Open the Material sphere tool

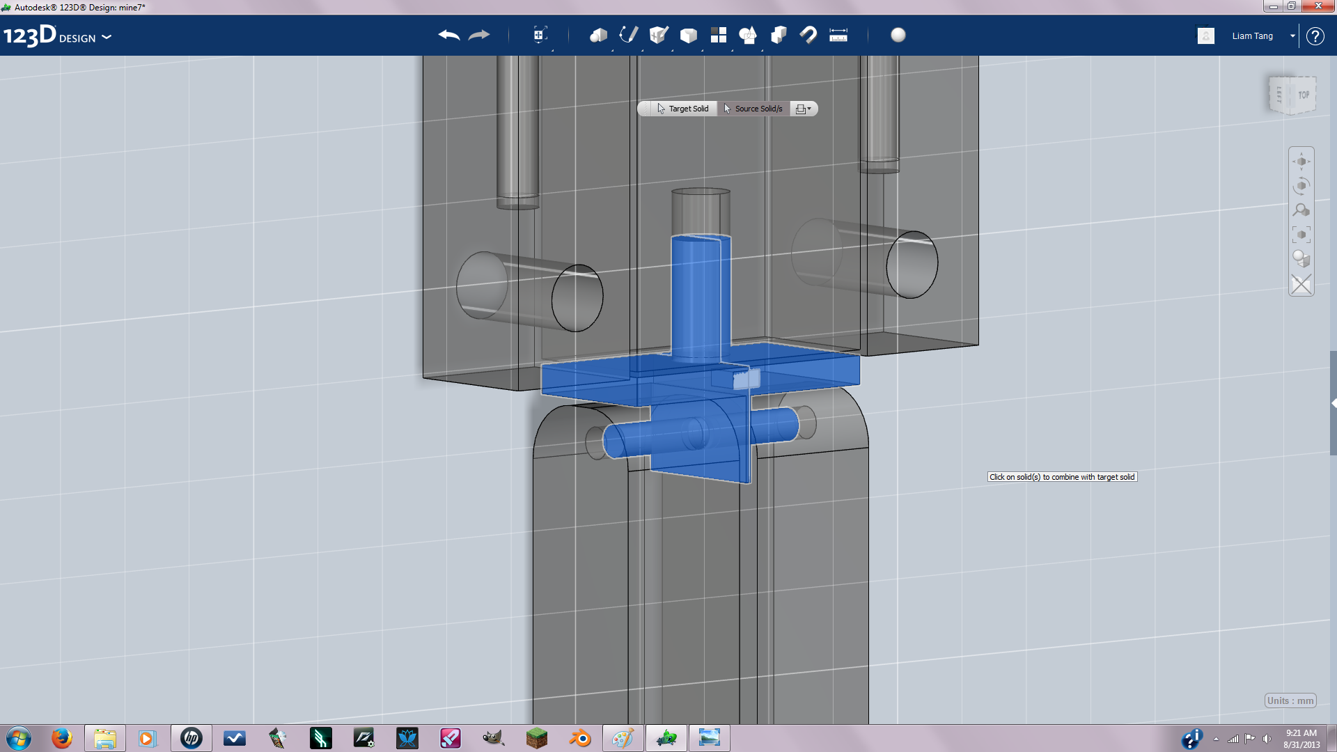(898, 35)
